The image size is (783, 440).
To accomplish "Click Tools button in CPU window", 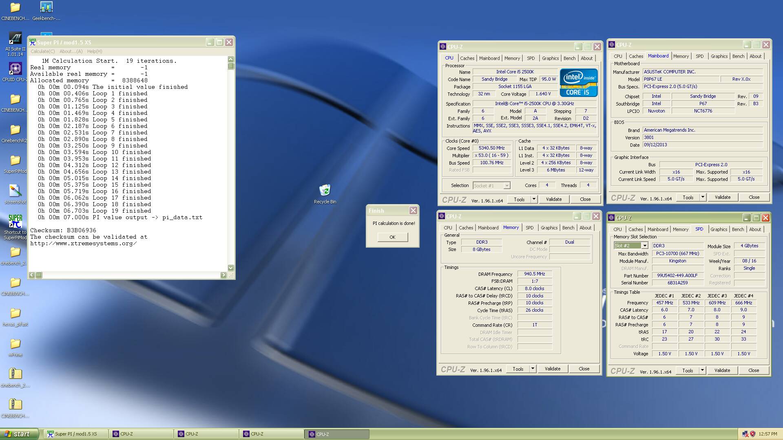I will point(519,199).
